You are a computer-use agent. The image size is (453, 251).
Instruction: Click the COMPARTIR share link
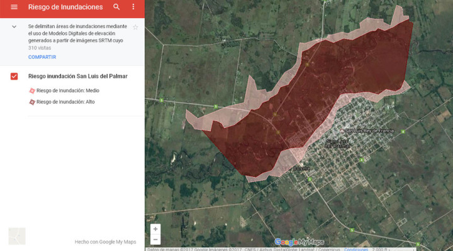pyautogui.click(x=42, y=57)
